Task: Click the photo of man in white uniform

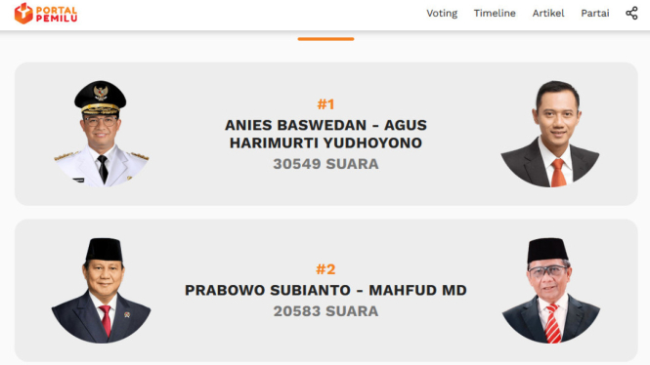Action: (101, 134)
